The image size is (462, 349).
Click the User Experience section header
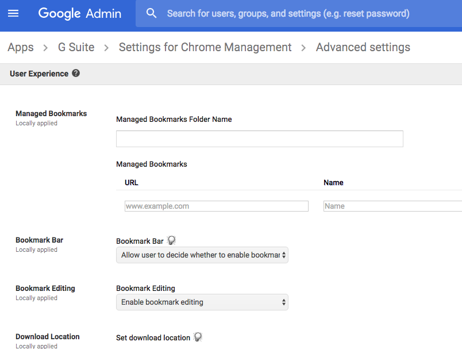(x=39, y=74)
